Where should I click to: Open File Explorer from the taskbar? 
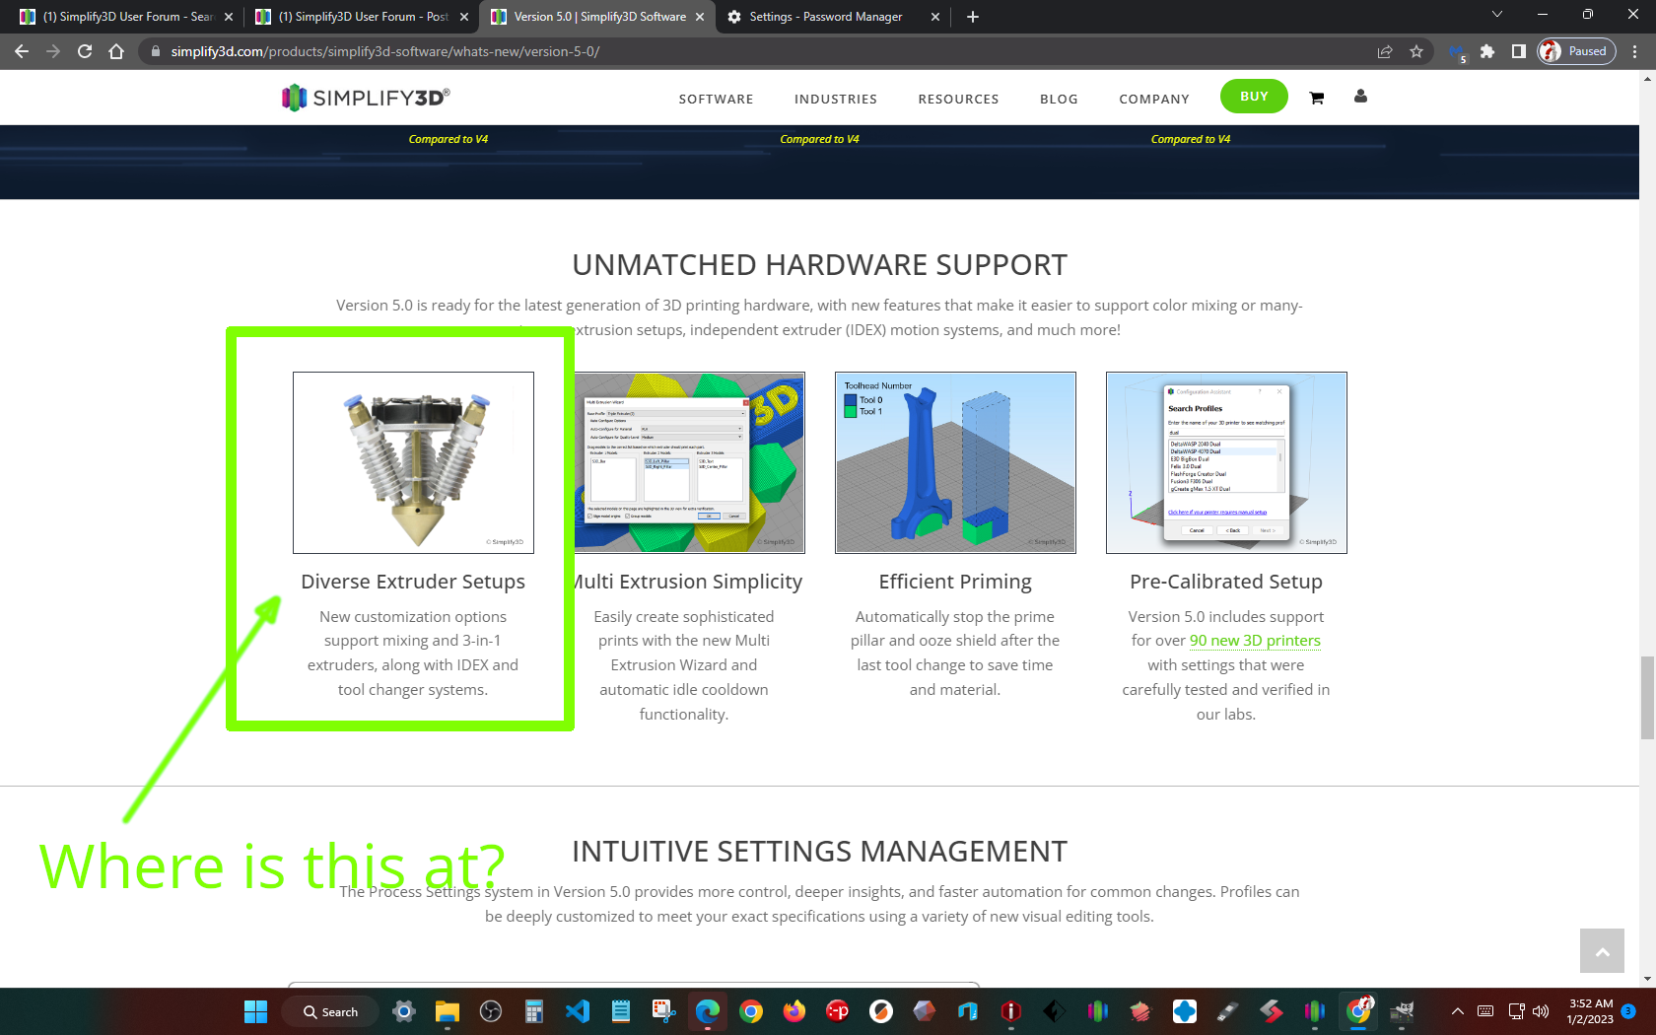tap(448, 1011)
